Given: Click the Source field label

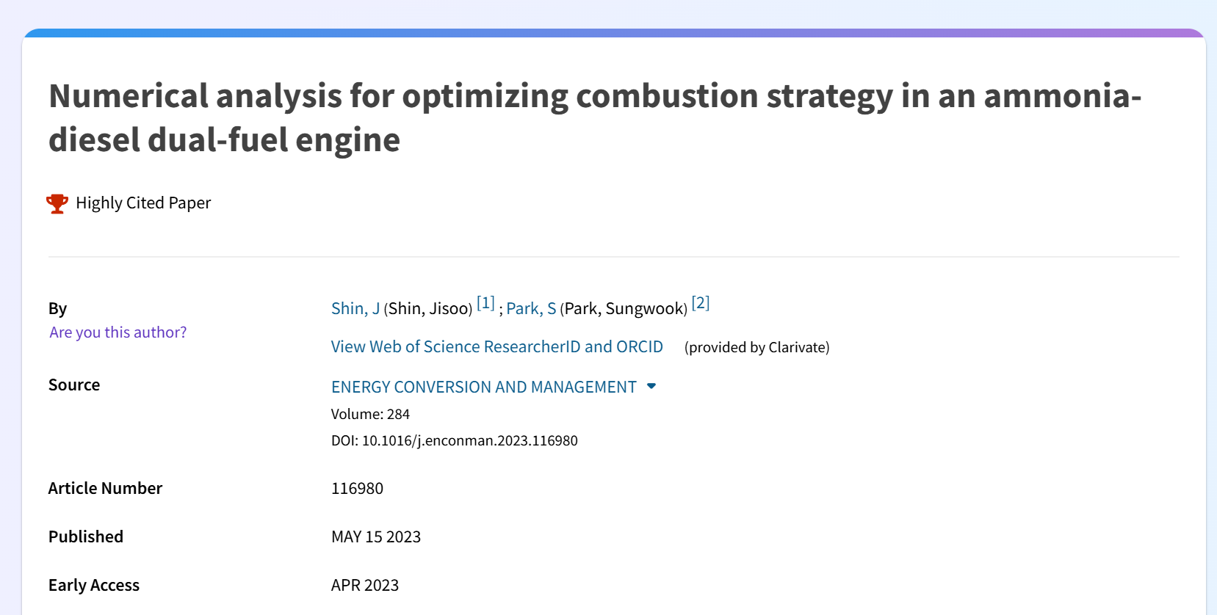Looking at the screenshot, I should pyautogui.click(x=74, y=385).
